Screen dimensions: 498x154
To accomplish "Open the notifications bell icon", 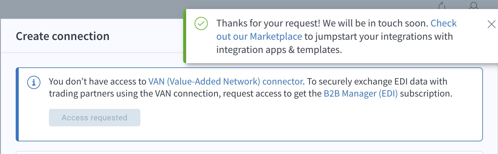I will 442,5.
